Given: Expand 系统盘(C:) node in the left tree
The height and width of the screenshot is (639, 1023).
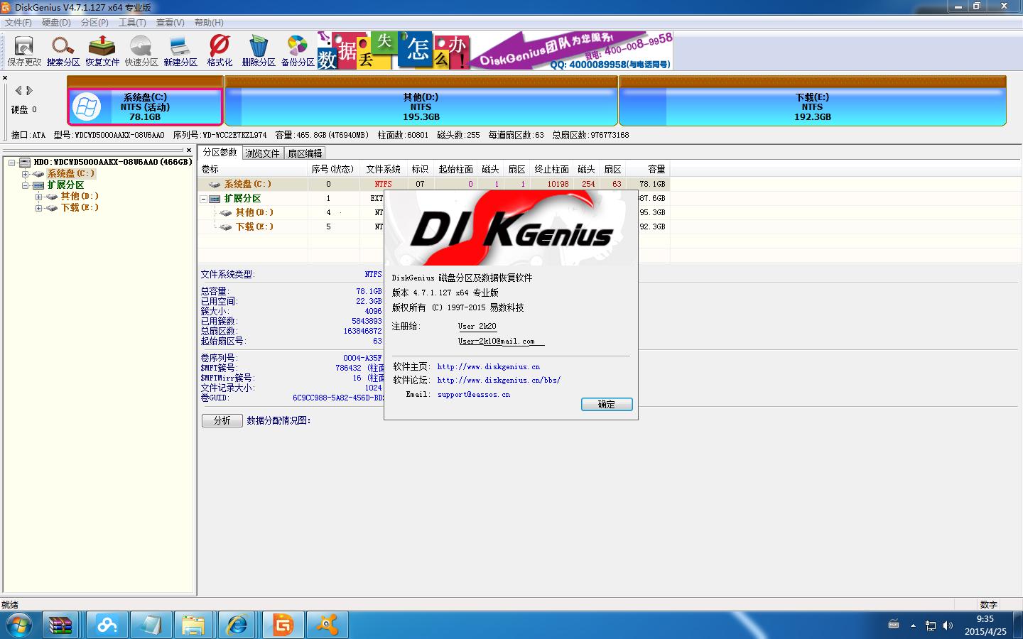Looking at the screenshot, I should (x=25, y=174).
